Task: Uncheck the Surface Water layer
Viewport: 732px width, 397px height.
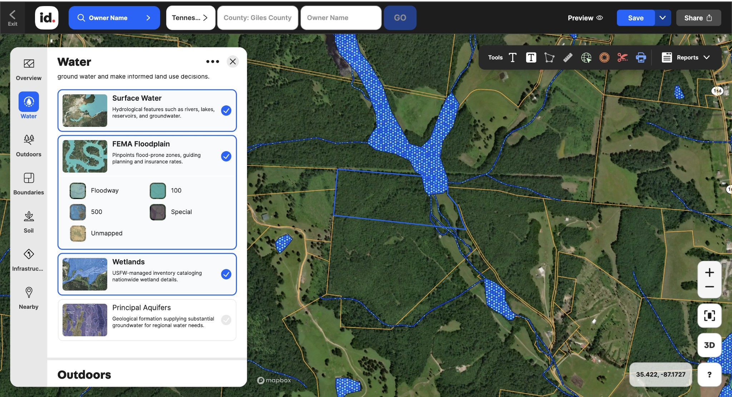Action: click(226, 111)
